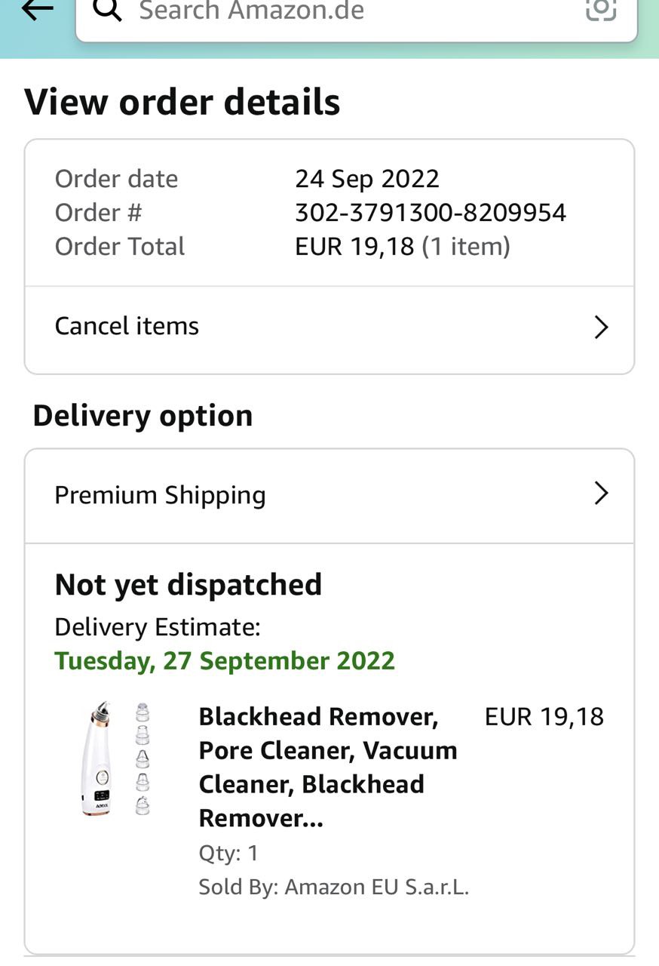Open the camera scan icon in search bar
The image size is (659, 966).
coord(601,9)
